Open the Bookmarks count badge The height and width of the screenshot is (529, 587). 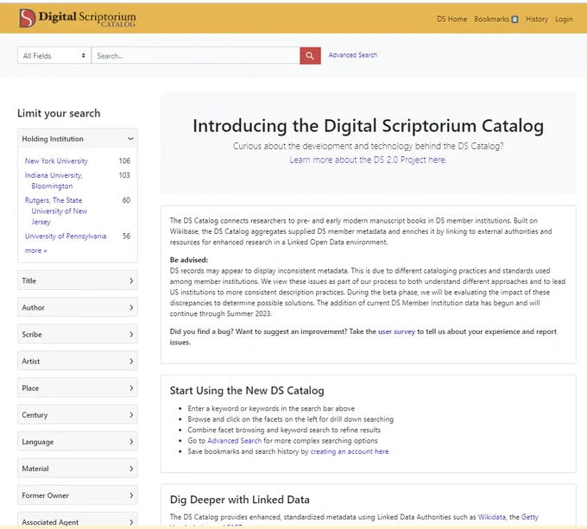(x=514, y=20)
